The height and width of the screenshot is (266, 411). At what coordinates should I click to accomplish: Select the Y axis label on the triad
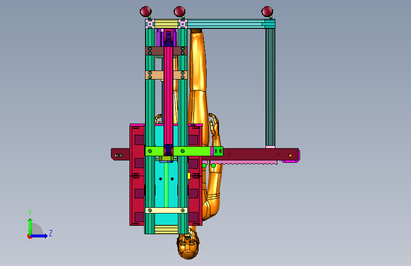(30, 213)
